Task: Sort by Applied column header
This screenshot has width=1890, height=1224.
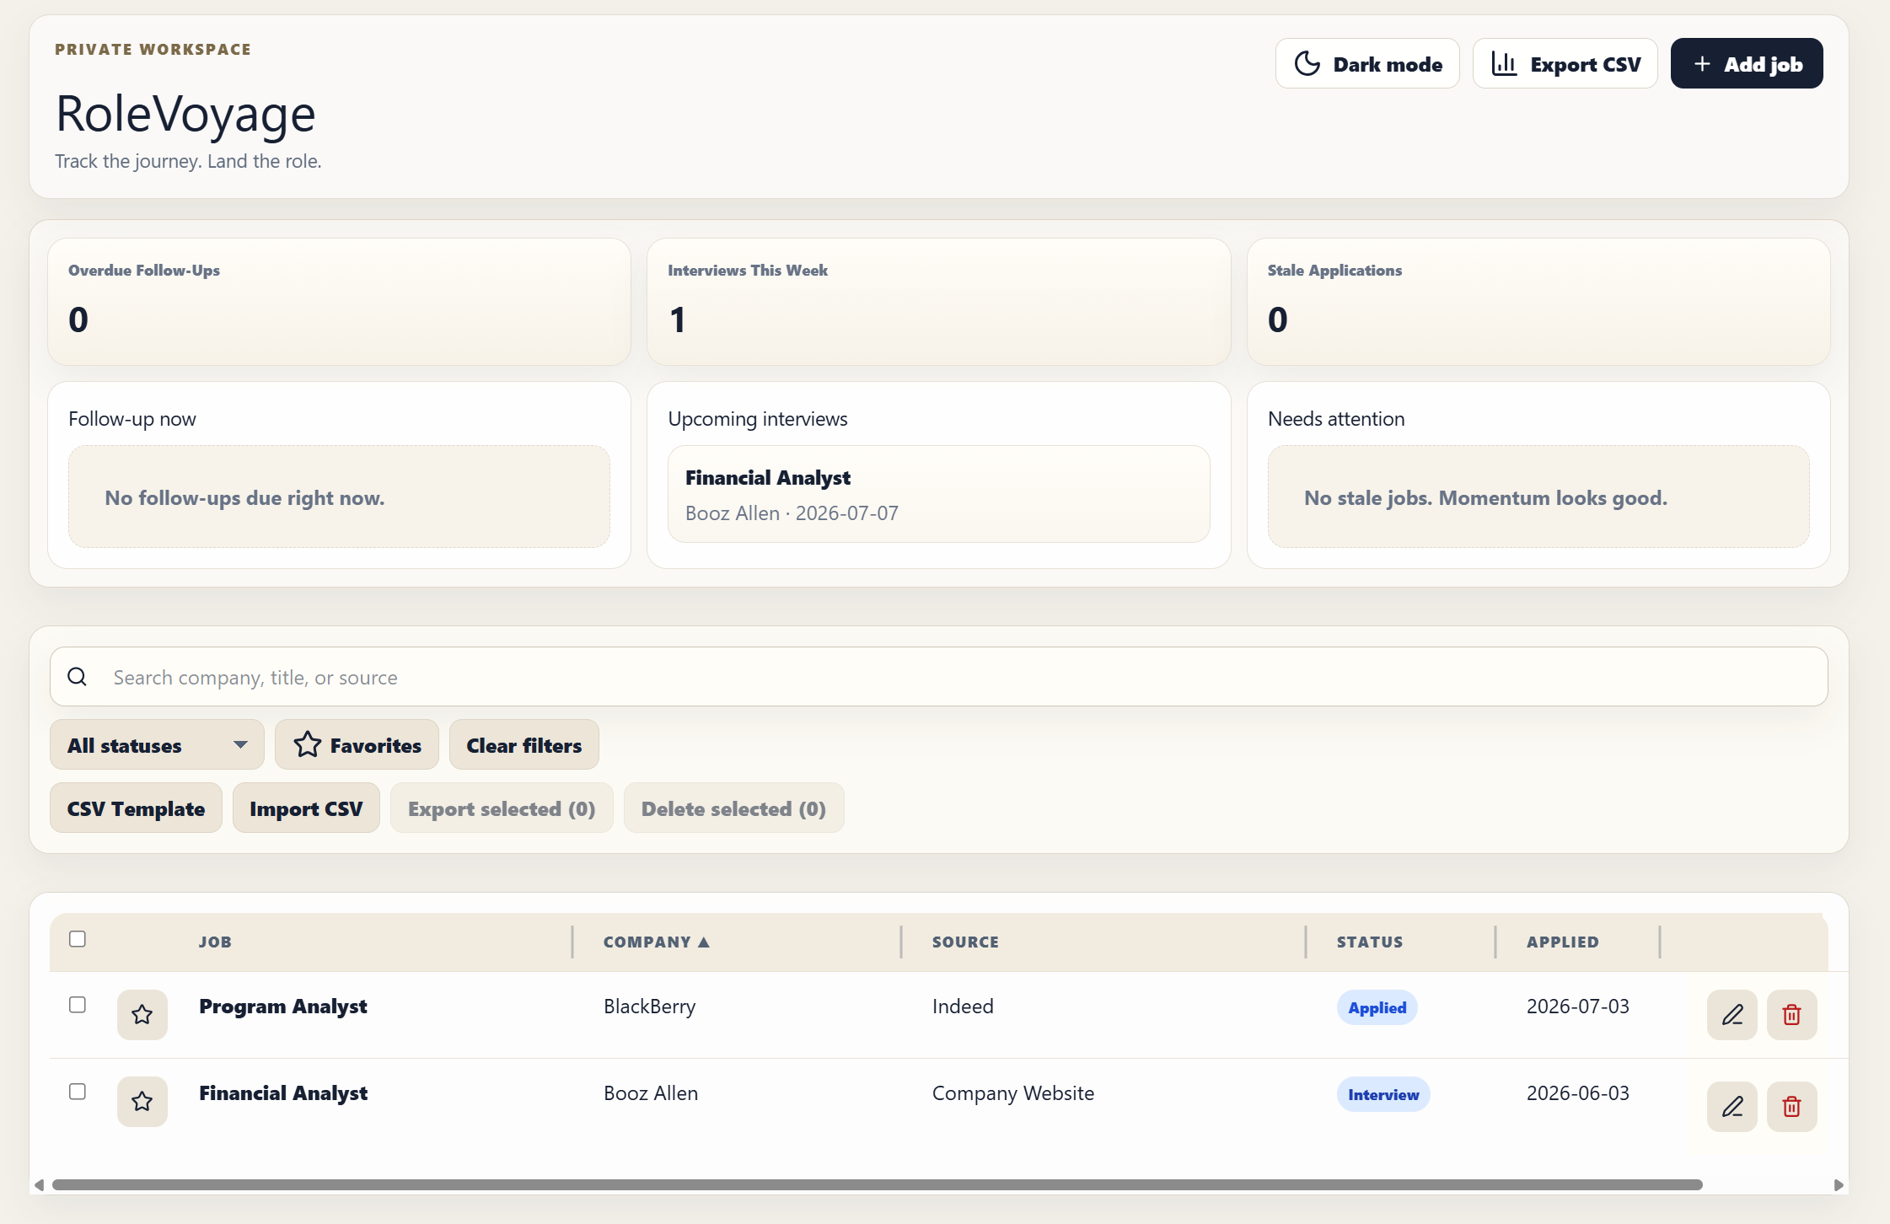Action: pyautogui.click(x=1563, y=942)
